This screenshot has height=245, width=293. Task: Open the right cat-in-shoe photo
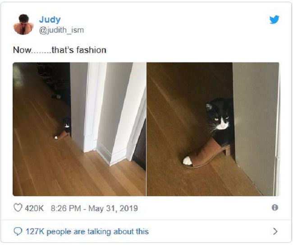[x=213, y=129]
